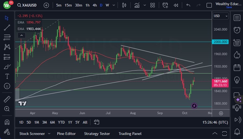Collapse the EMA indicator legend

tap(21, 35)
